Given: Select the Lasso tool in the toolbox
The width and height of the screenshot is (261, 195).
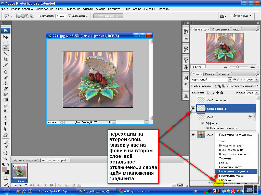Looking at the screenshot, I should 6,48.
